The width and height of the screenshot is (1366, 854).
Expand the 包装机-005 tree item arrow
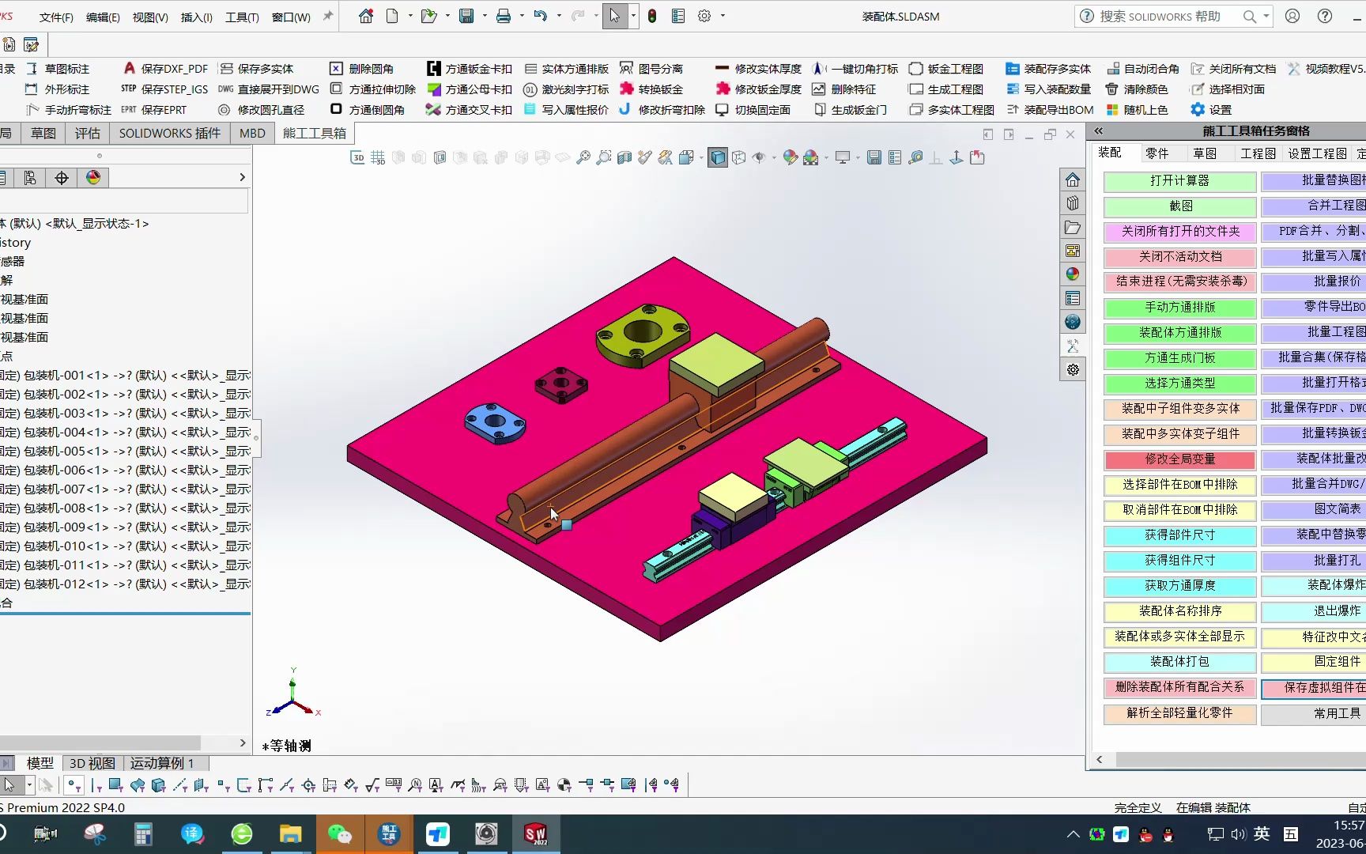point(5,452)
